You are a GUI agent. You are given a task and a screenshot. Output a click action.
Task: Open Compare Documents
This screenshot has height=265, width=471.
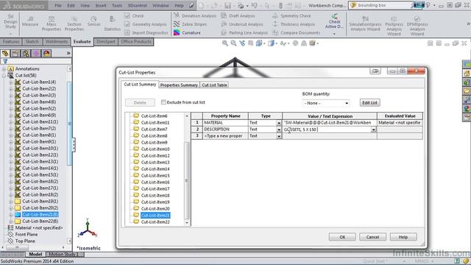pos(296,32)
